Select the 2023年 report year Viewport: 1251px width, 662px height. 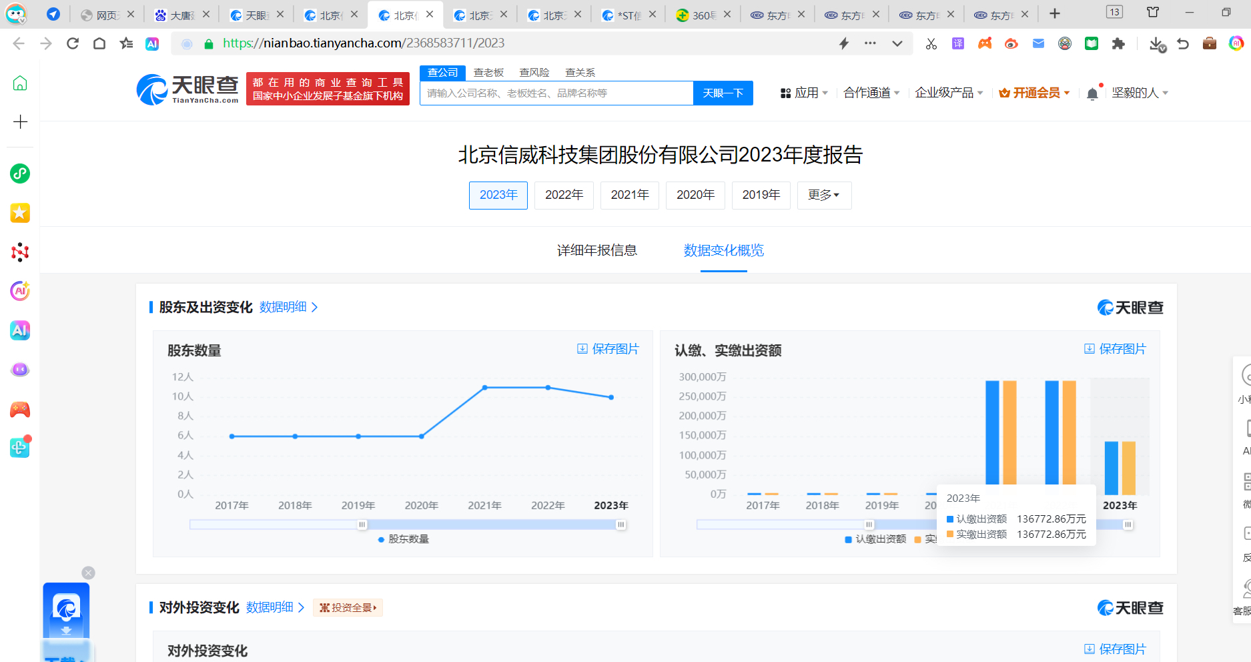click(x=498, y=195)
